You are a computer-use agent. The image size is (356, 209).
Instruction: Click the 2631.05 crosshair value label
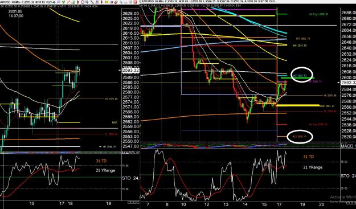click(16, 11)
